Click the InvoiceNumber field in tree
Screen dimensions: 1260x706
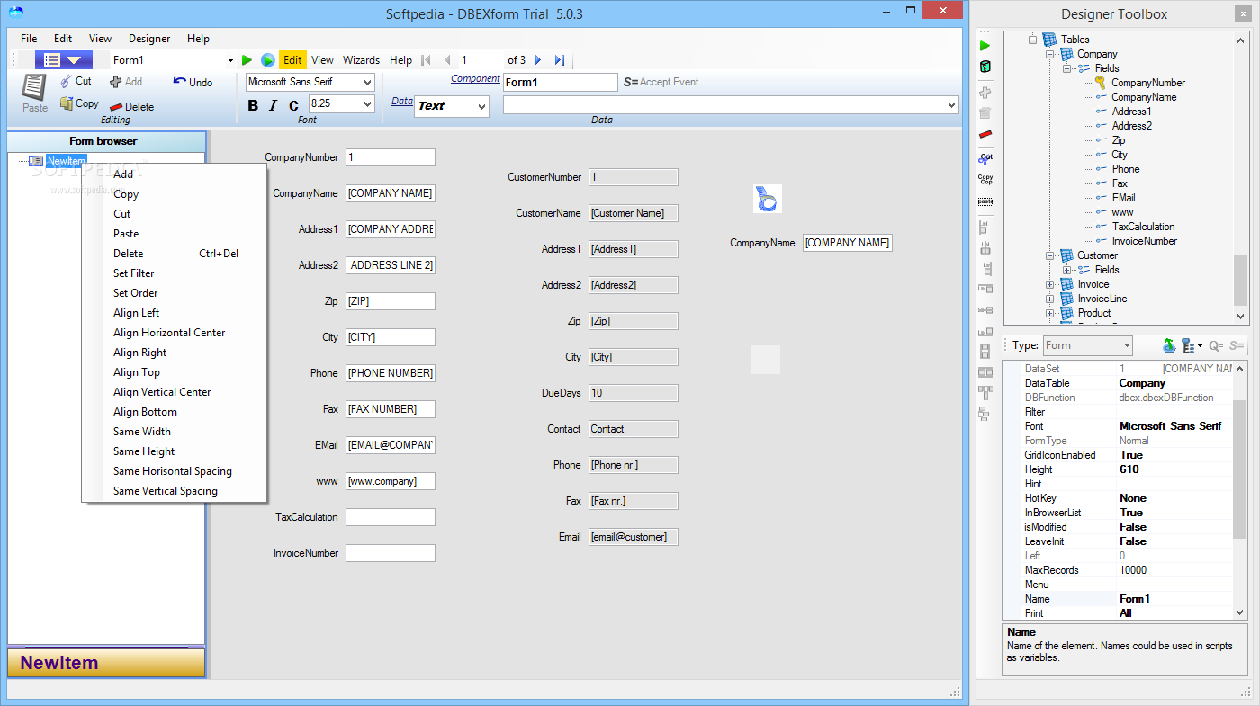tap(1144, 241)
